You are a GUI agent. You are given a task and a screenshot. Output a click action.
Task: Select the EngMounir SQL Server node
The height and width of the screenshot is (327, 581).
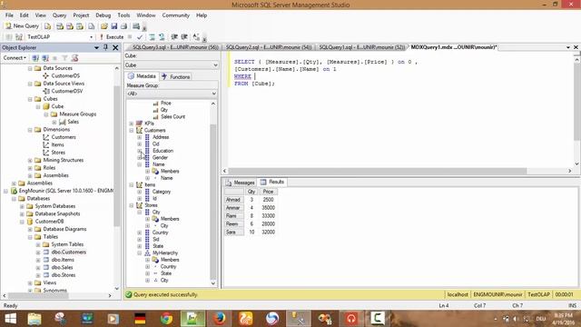point(66,191)
